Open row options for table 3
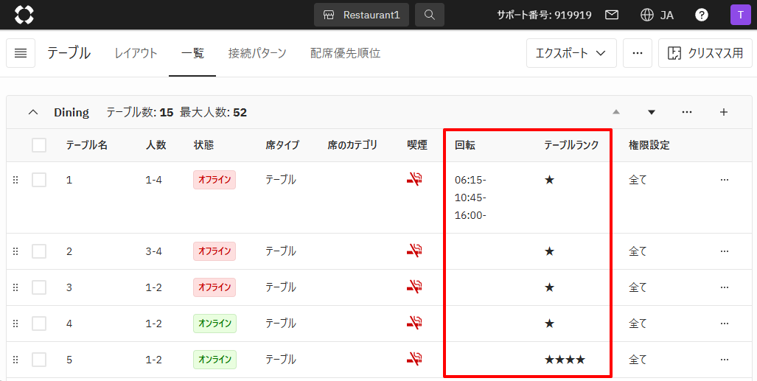 click(x=724, y=287)
